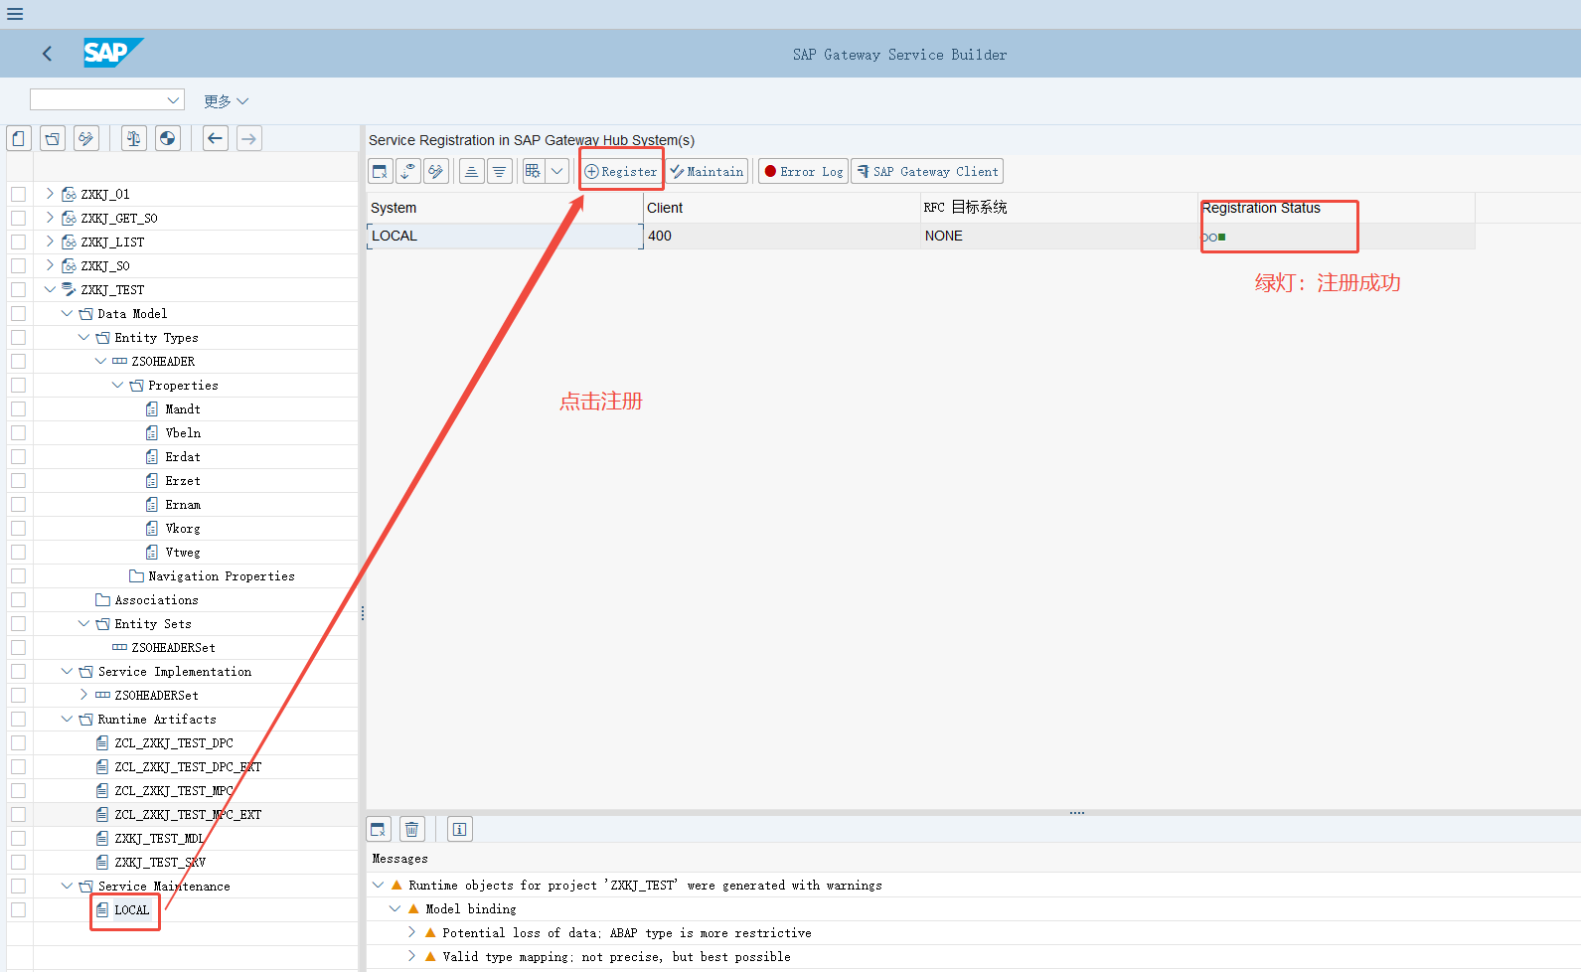Select the Navigation Properties folder

coord(221,575)
